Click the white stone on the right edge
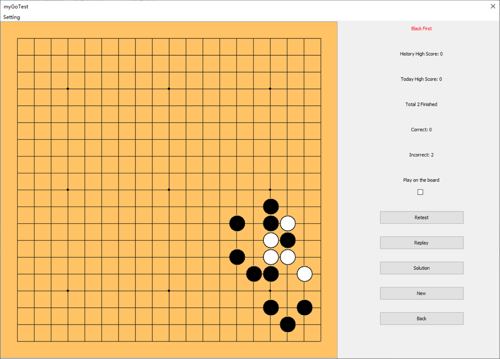This screenshot has height=359, width=500. (304, 275)
